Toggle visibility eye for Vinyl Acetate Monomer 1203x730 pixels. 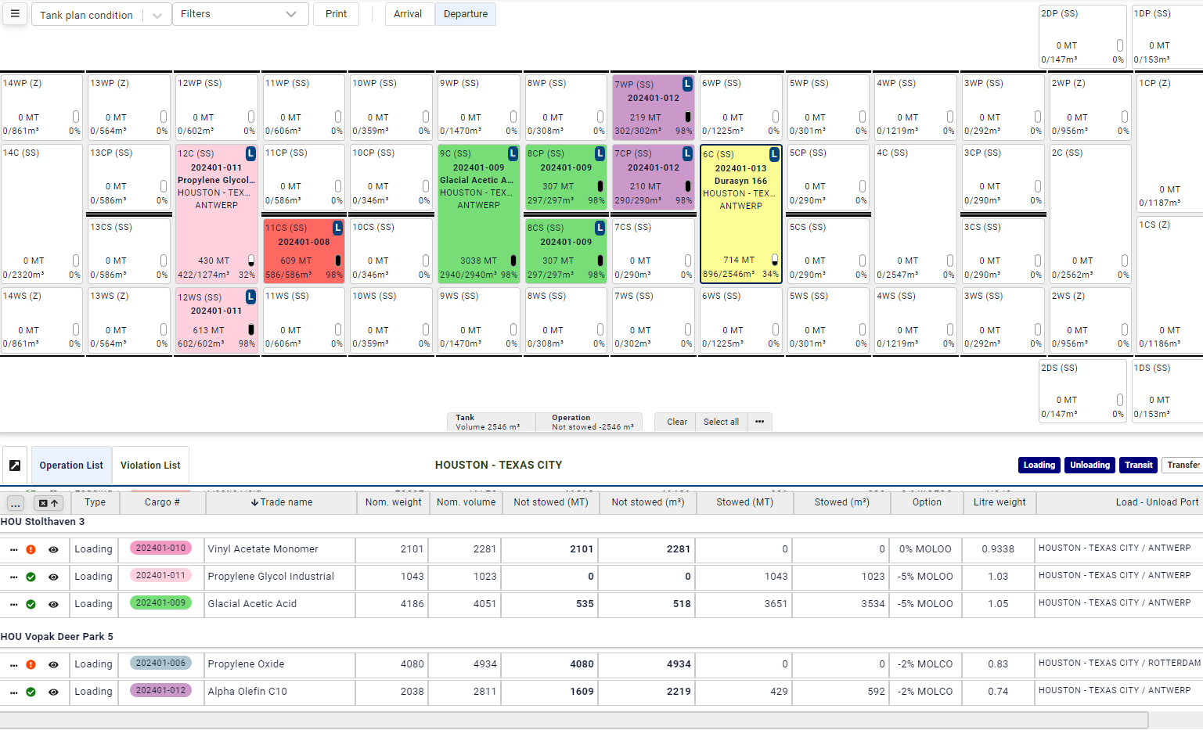coord(53,550)
